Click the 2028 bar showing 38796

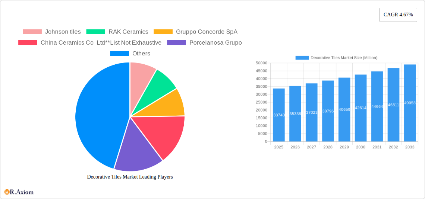pos(328,111)
